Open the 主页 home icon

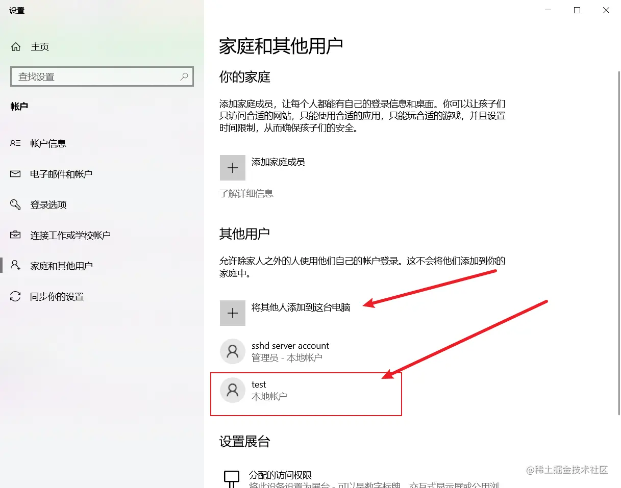(x=16, y=47)
